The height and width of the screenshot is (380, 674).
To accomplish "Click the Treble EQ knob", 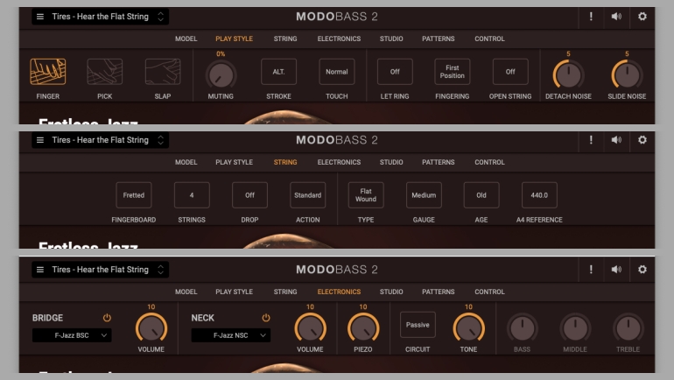I will pyautogui.click(x=628, y=328).
